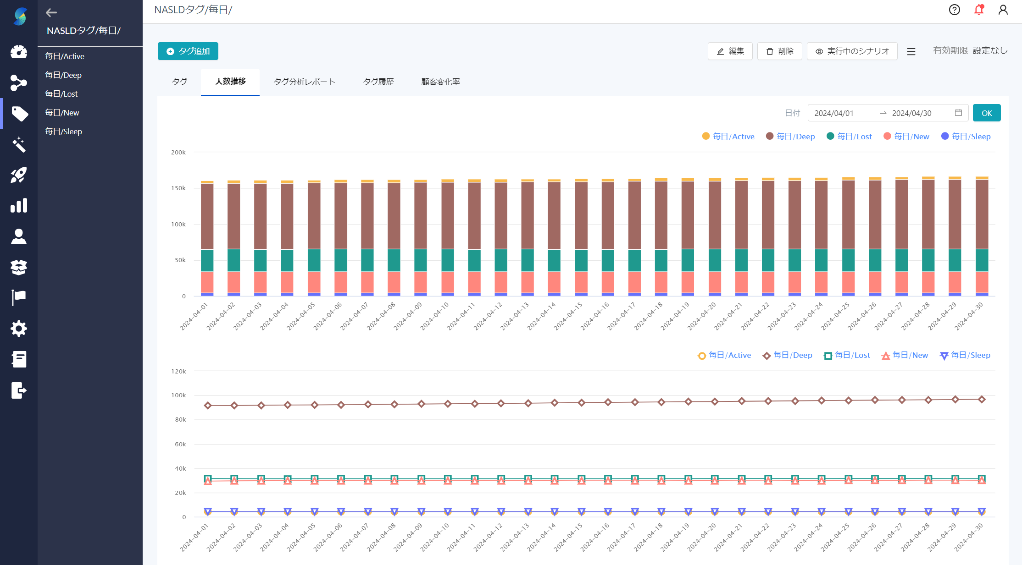
Task: Open the dashboard gauge icon in sidebar
Action: [x=19, y=52]
